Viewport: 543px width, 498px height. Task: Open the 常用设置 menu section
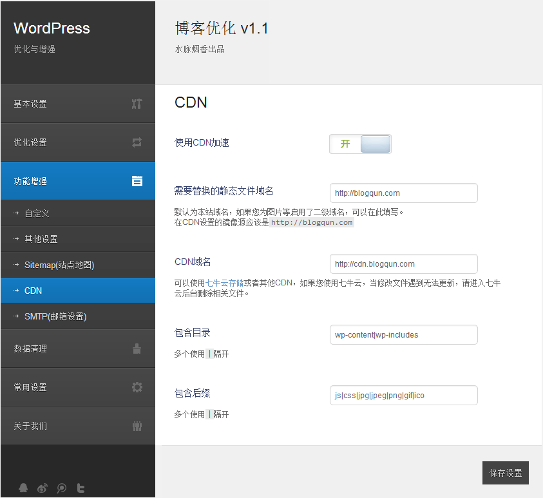click(x=78, y=387)
